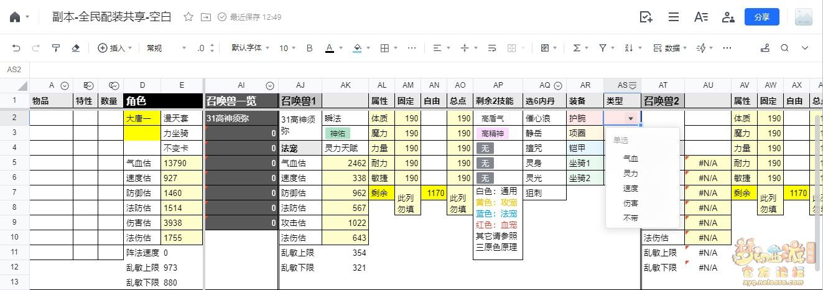Open the collaborators icon
This screenshot has height=290, width=823.
[x=728, y=17]
